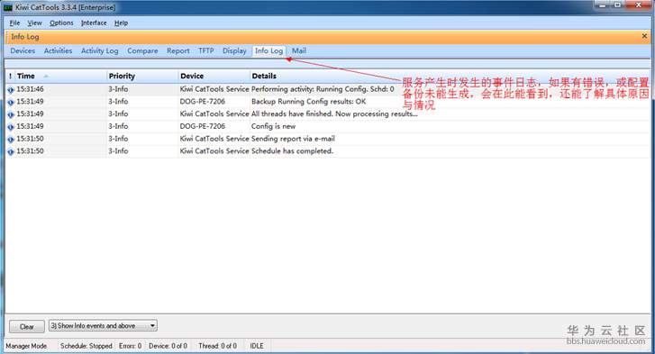
Task: Click 'Thread: 0 of 0' status entry
Action: pyautogui.click(x=218, y=346)
